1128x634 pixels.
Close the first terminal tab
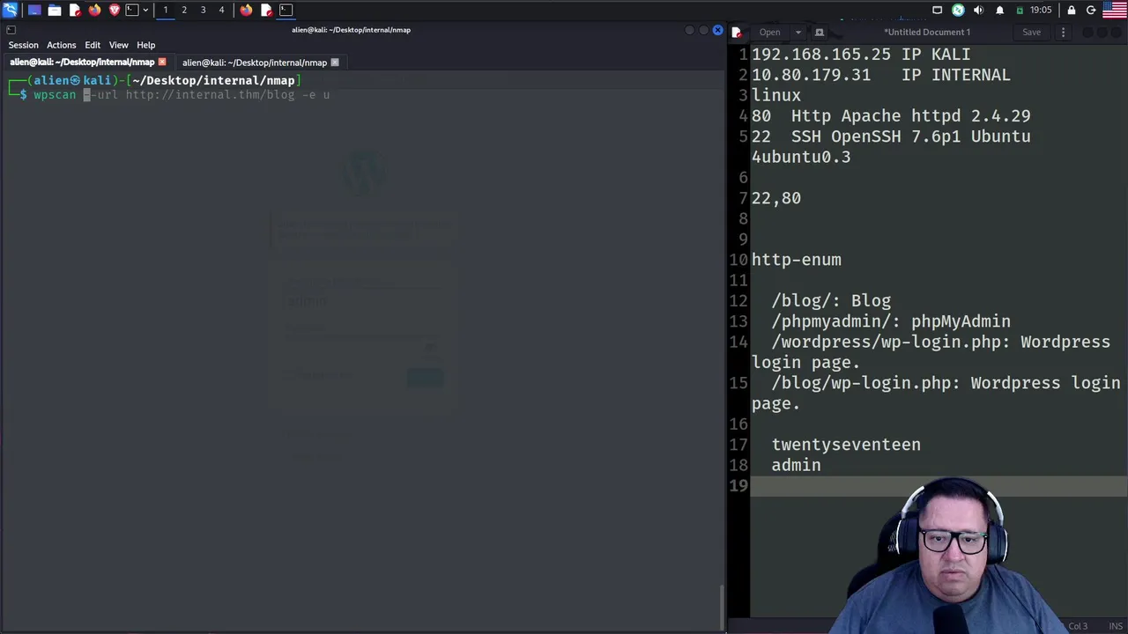[161, 63]
